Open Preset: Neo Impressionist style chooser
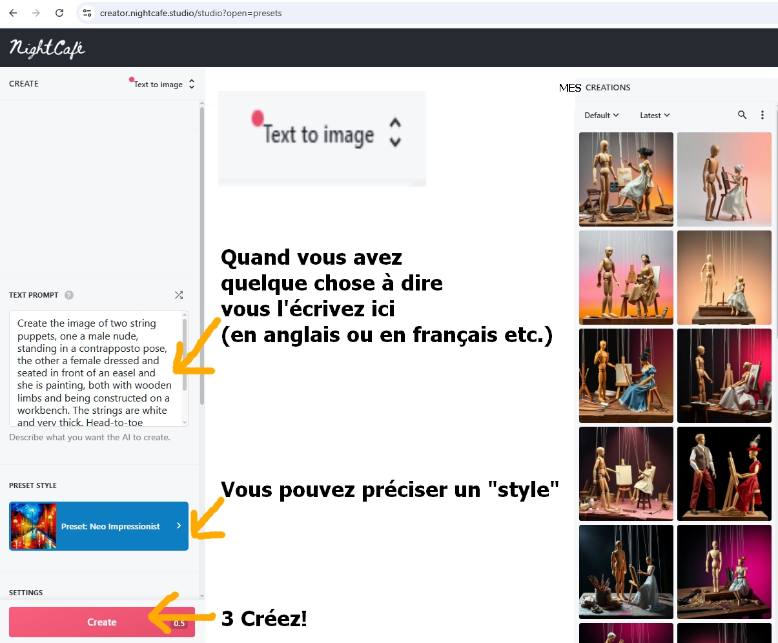778x643 pixels. [99, 526]
